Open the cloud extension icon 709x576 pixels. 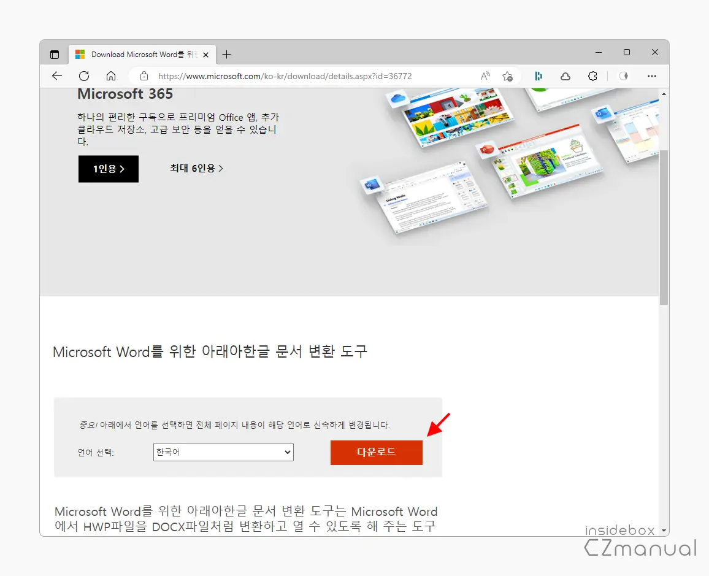(565, 77)
